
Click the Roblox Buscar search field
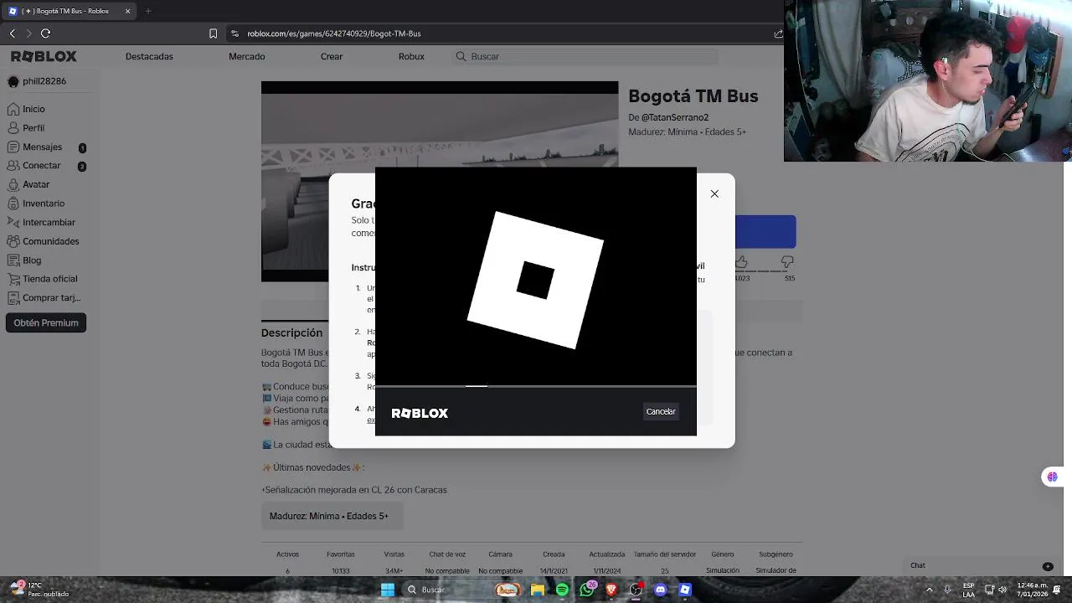pyautogui.click(x=586, y=56)
